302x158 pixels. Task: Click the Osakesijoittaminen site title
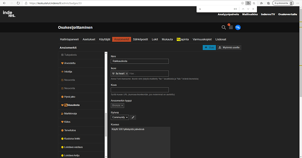[75, 27]
